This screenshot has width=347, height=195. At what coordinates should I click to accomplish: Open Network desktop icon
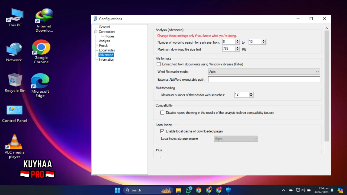14,52
